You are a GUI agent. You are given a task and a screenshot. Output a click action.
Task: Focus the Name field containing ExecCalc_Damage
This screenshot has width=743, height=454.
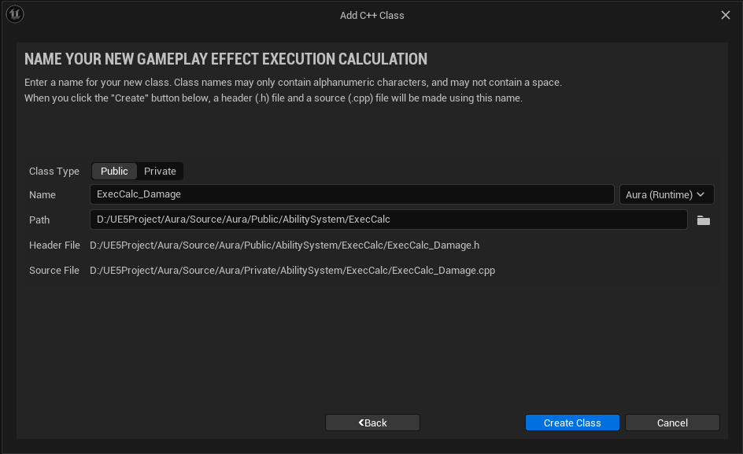tap(352, 194)
